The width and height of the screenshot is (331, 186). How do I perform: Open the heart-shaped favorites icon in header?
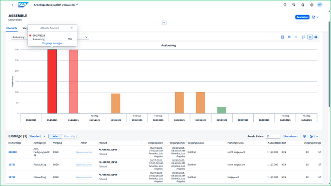[285, 5]
